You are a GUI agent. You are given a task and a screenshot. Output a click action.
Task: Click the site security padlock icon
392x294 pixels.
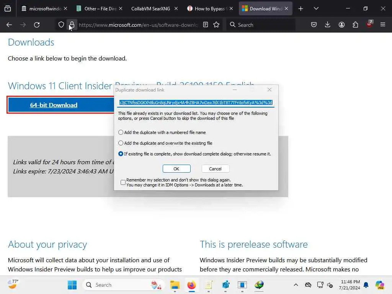point(72,25)
